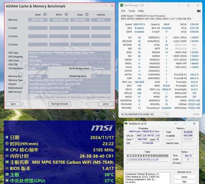Click the clock icon beside 时间(HH:mm)
This screenshot has width=205, height=184.
(x=7, y=143)
